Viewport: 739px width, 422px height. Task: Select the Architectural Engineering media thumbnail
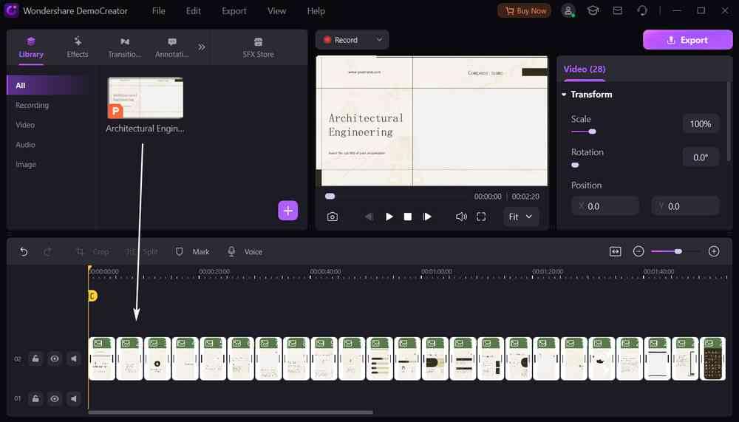pyautogui.click(x=145, y=98)
